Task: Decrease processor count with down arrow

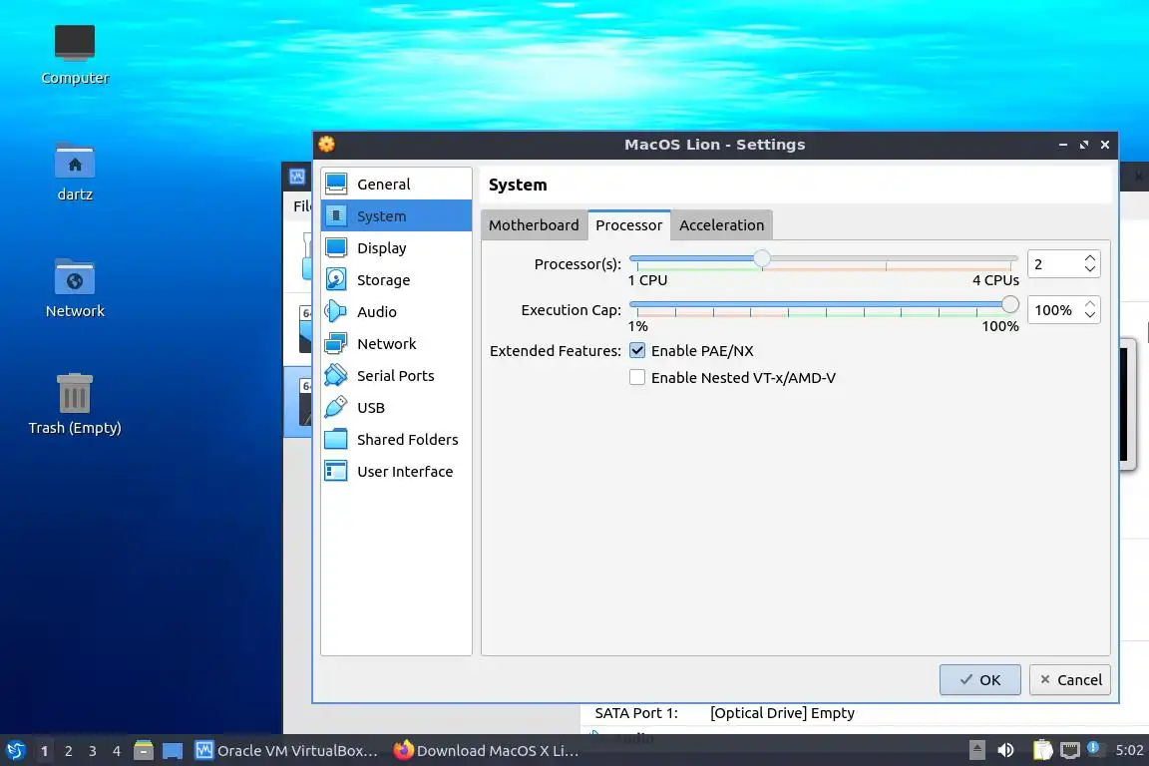Action: [1090, 269]
